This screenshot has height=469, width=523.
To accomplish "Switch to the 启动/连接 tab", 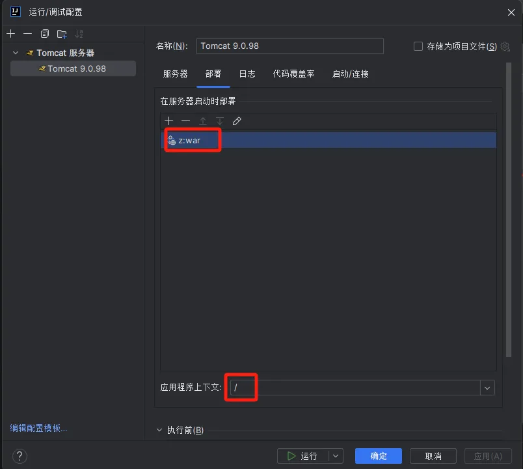I will click(x=350, y=74).
